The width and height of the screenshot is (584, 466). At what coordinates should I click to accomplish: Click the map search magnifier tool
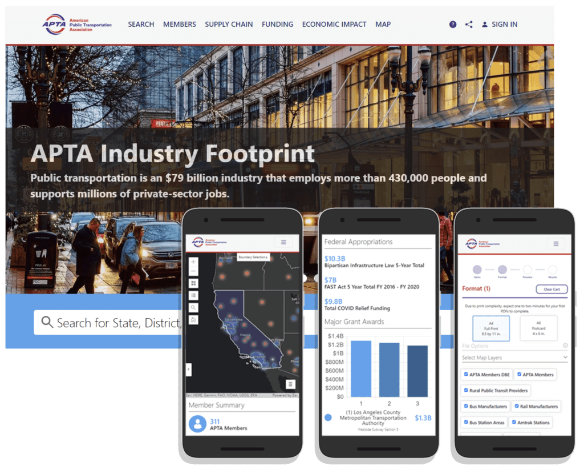[x=193, y=308]
